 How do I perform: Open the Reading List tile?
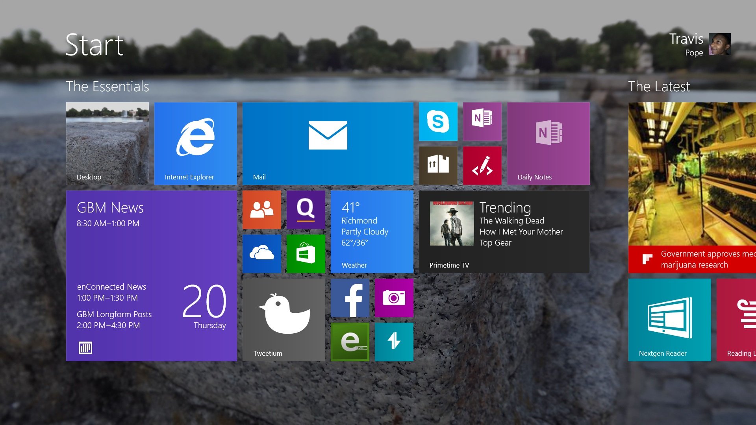736,320
